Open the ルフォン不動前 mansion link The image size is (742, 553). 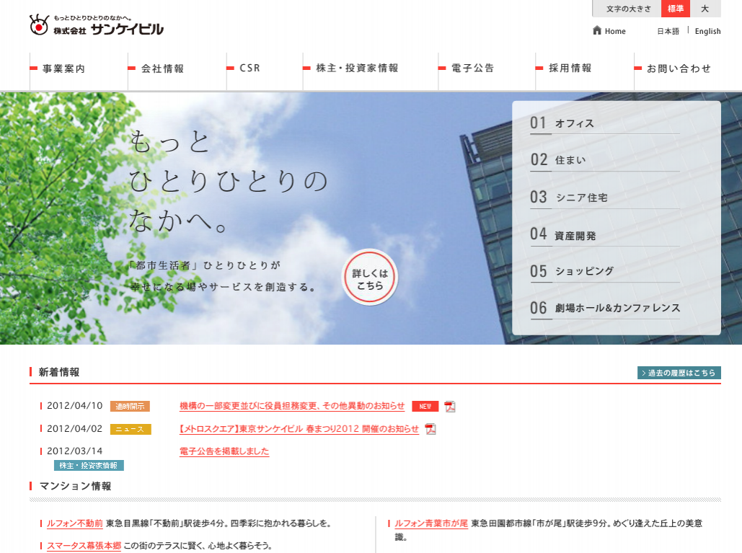point(75,523)
